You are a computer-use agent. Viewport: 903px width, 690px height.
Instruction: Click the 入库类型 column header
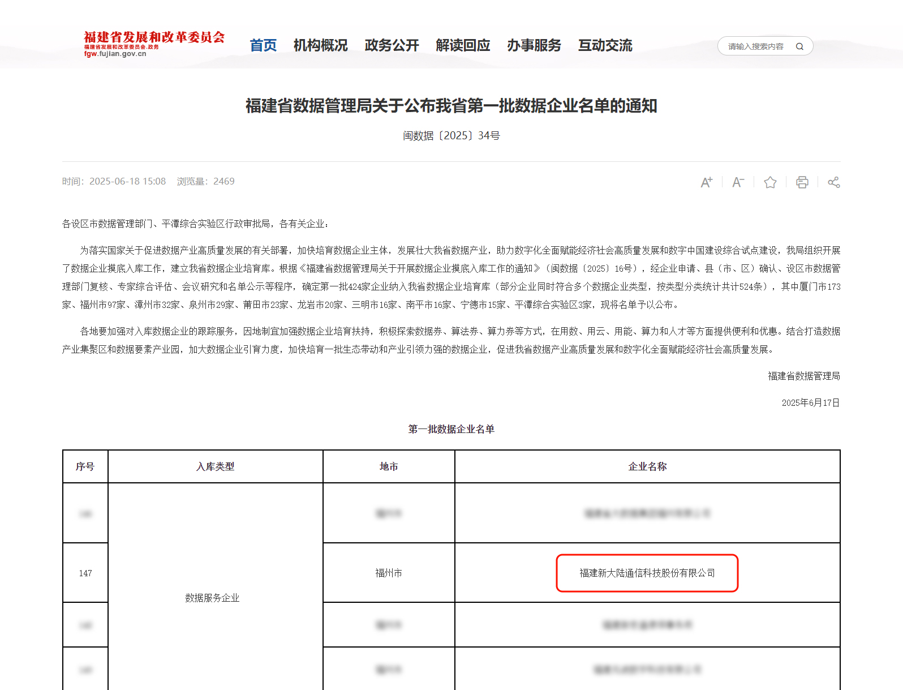[x=215, y=466]
